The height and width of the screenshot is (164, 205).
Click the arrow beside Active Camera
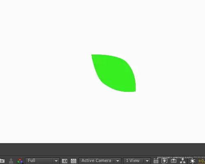pos(118,161)
